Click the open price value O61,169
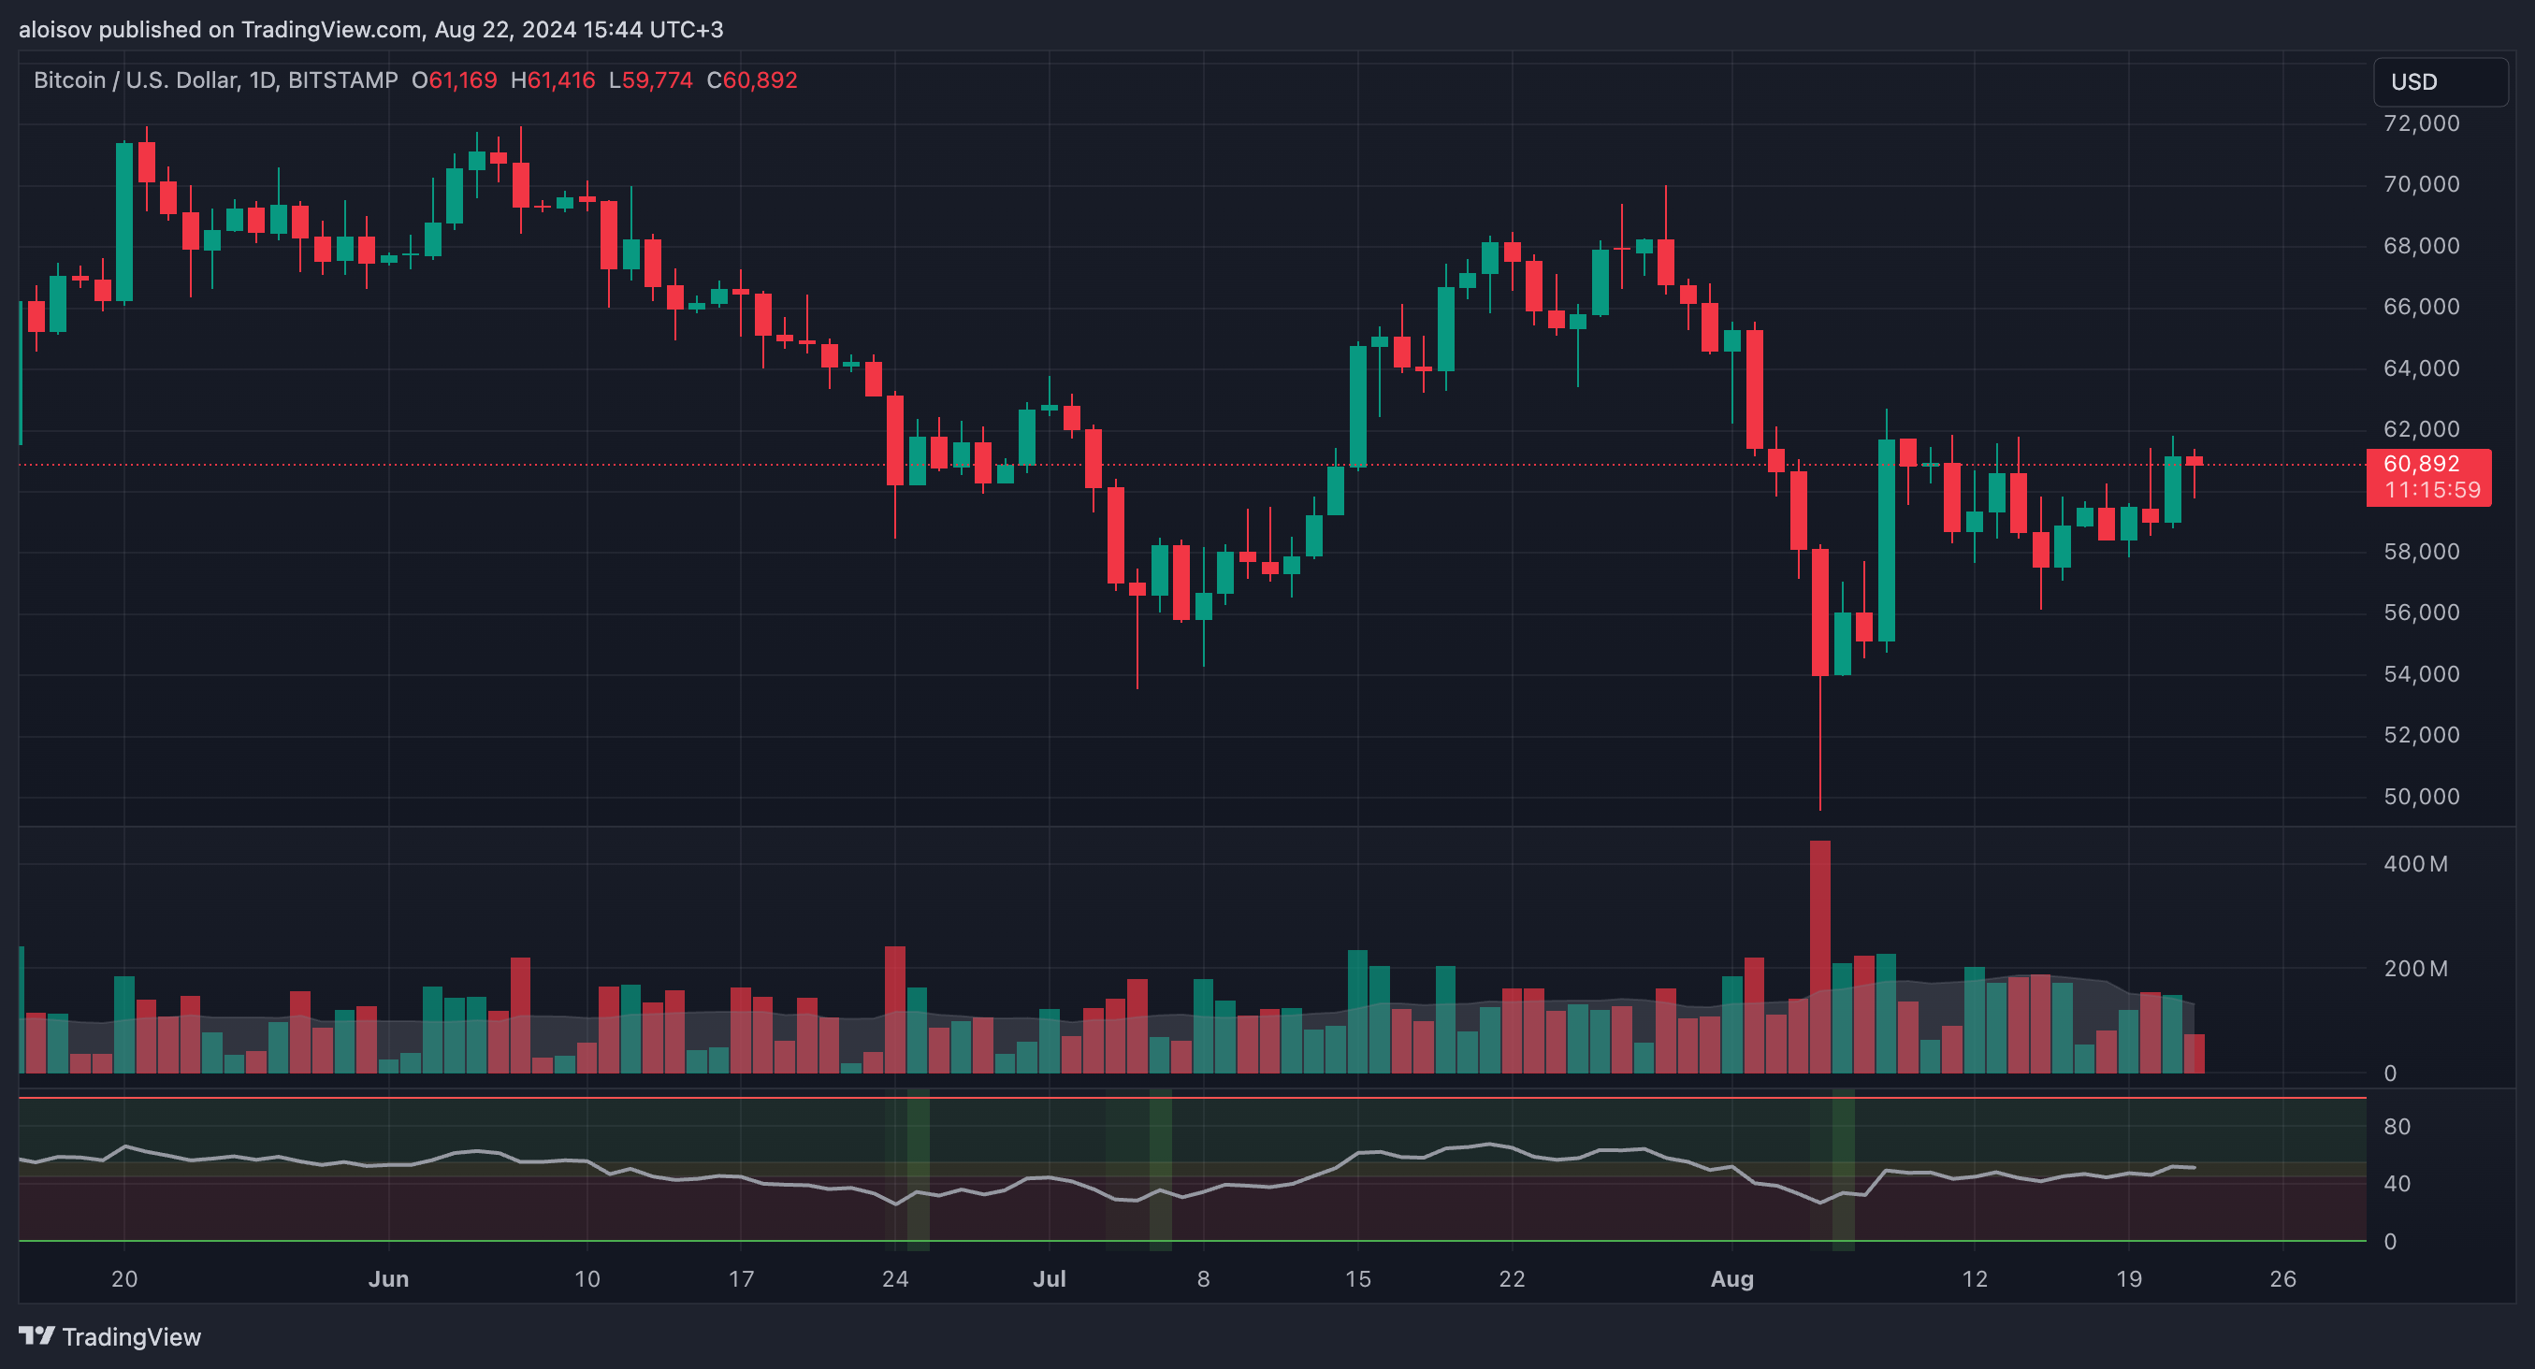This screenshot has width=2535, height=1369. (455, 80)
